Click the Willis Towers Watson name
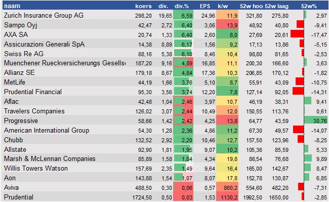Image resolution: width=329 pixels, height=202 pixels. (35, 169)
